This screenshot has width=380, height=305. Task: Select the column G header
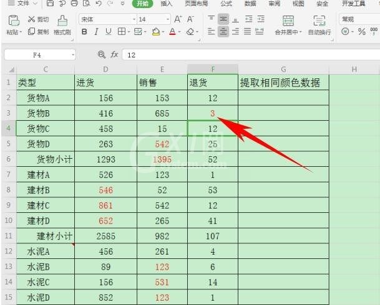(x=283, y=70)
